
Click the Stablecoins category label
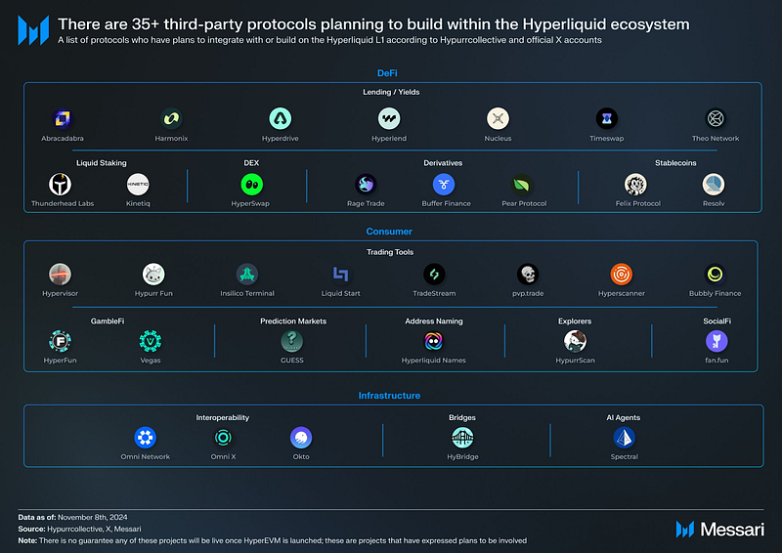(675, 163)
